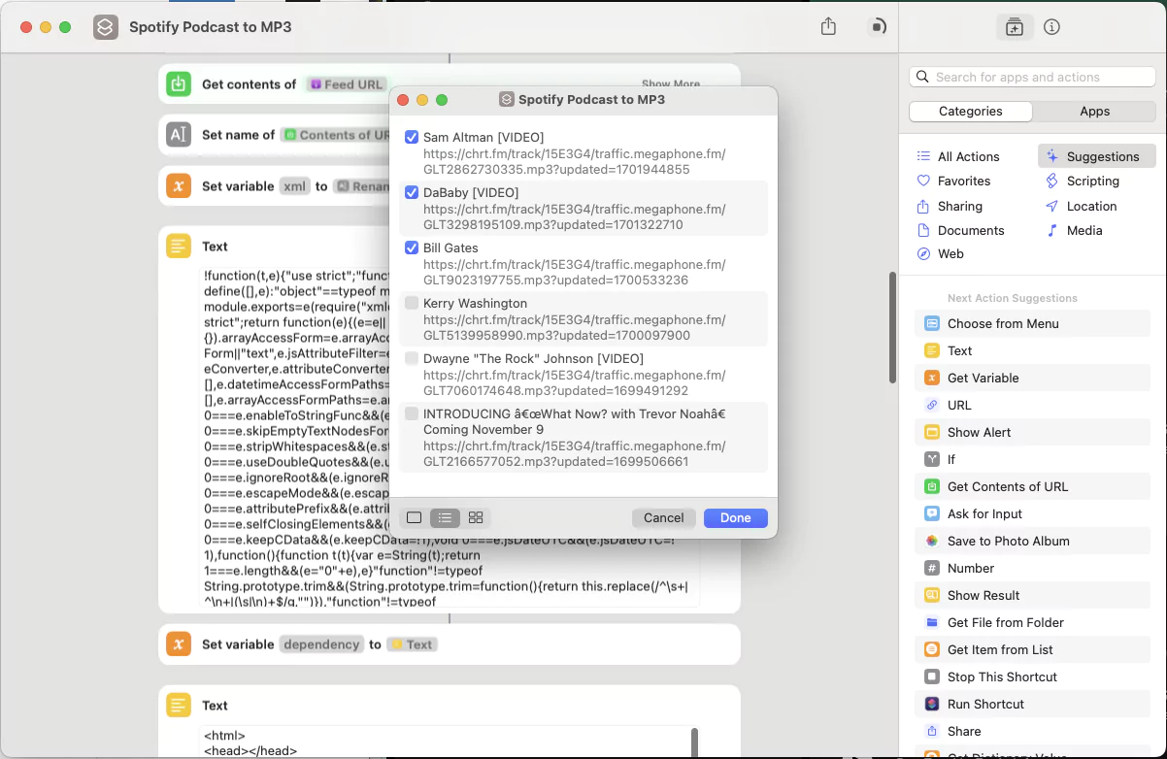Open the shortcut details info icon
The width and height of the screenshot is (1167, 759).
(1051, 27)
